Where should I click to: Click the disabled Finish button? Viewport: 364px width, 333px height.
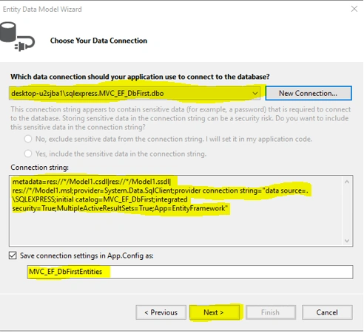271,312
